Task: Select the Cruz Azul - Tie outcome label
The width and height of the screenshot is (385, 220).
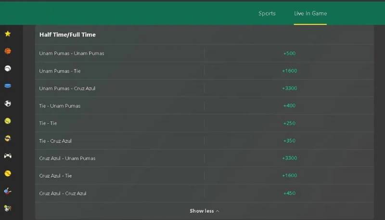Action: [x=56, y=176]
